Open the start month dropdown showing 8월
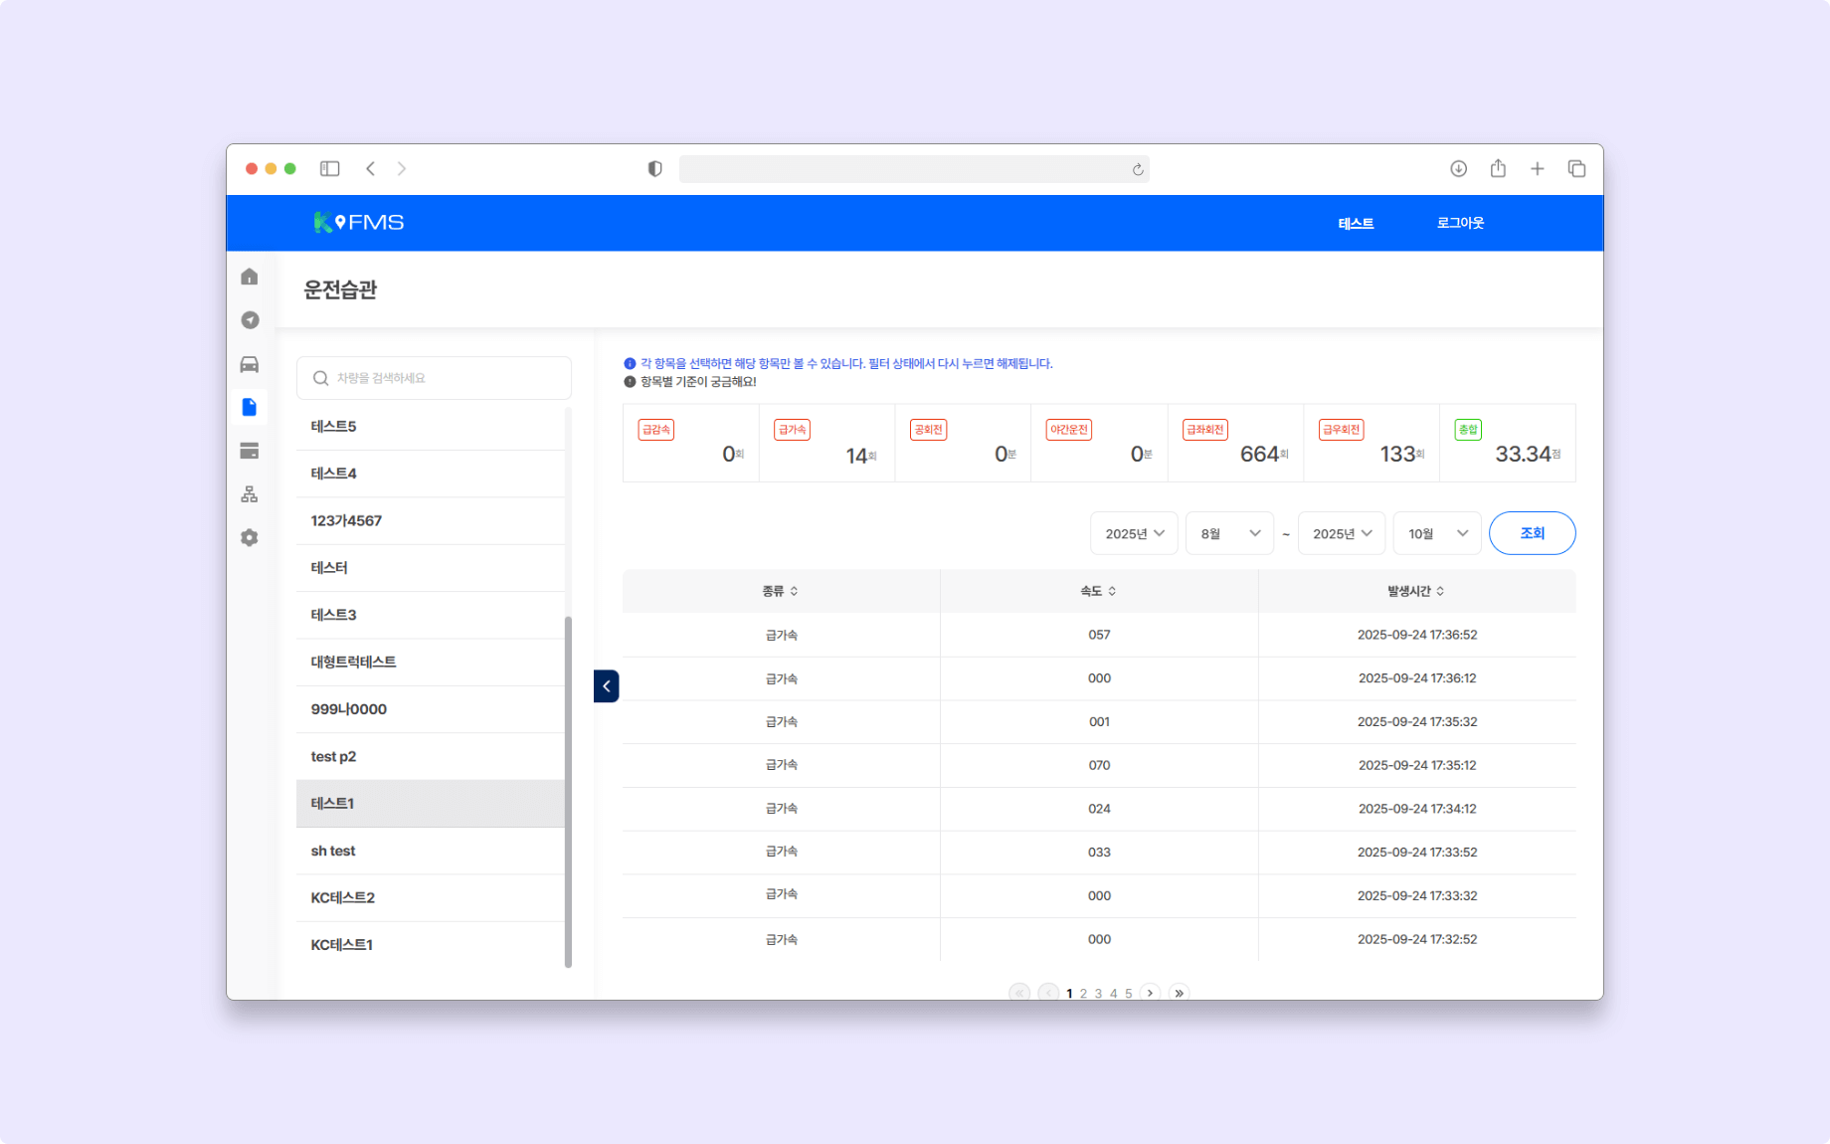The image size is (1830, 1144). click(1229, 533)
